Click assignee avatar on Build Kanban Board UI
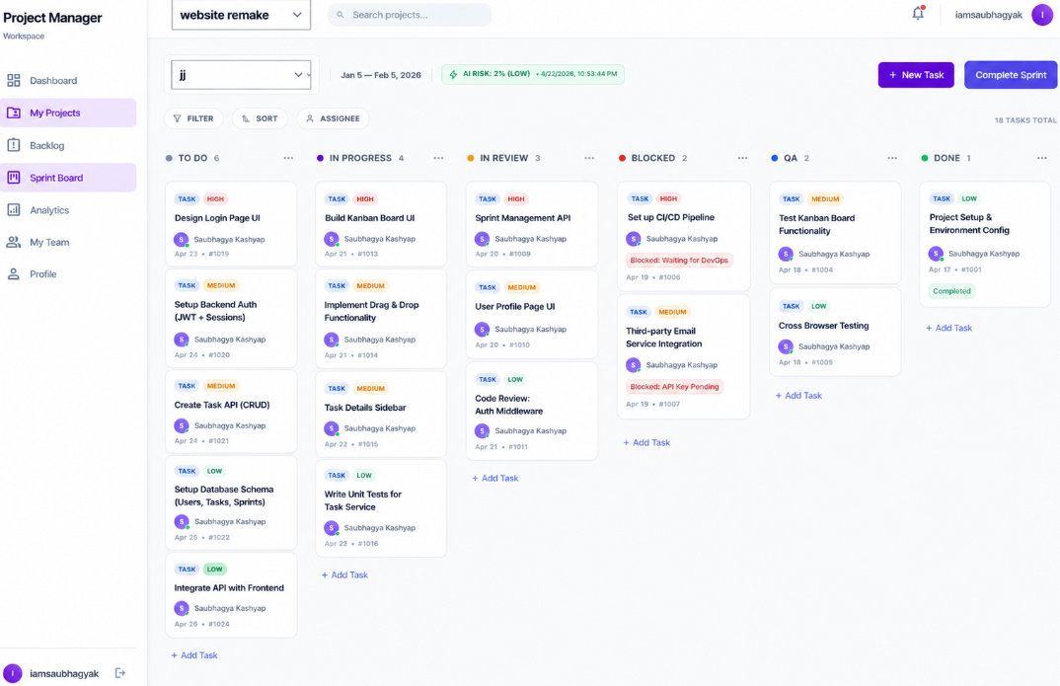This screenshot has height=686, width=1060. 332,239
